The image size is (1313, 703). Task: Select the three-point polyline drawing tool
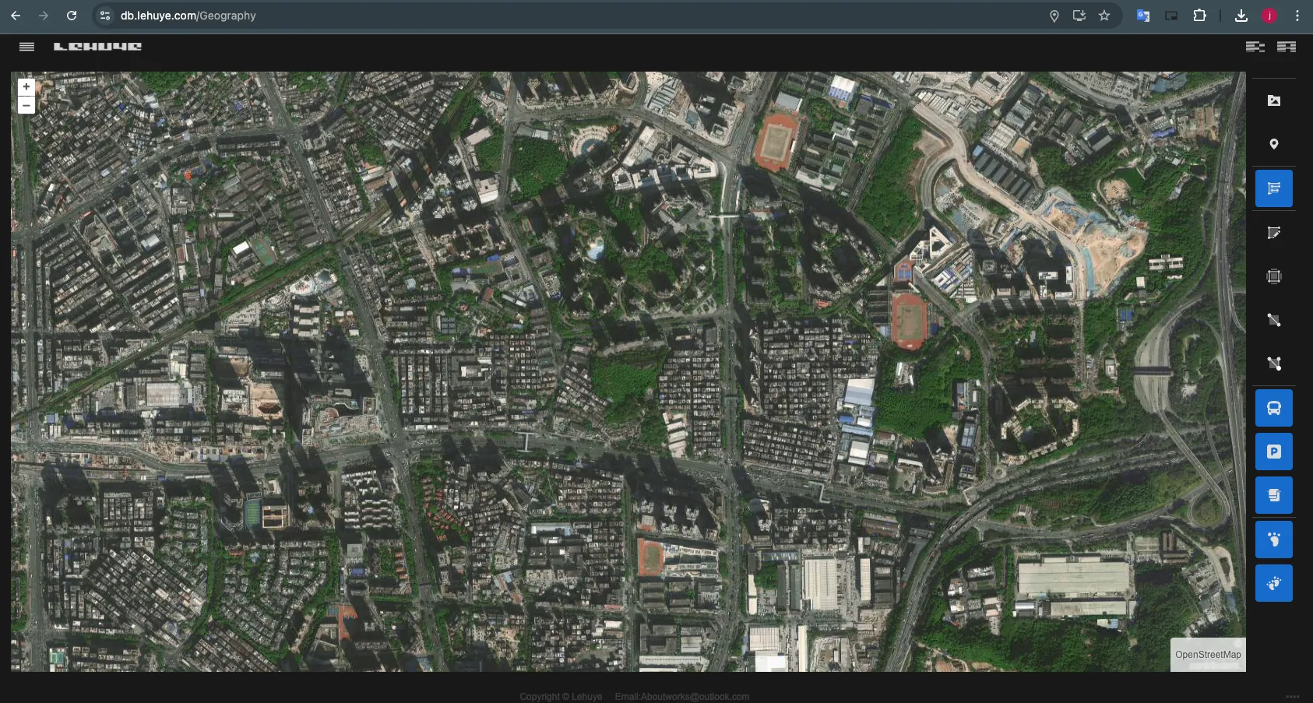point(1273,364)
